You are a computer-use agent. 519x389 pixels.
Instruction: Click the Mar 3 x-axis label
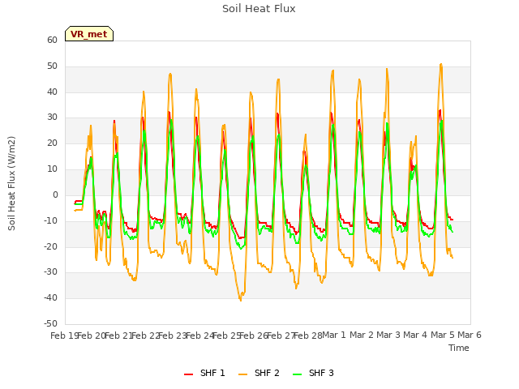click(x=388, y=335)
